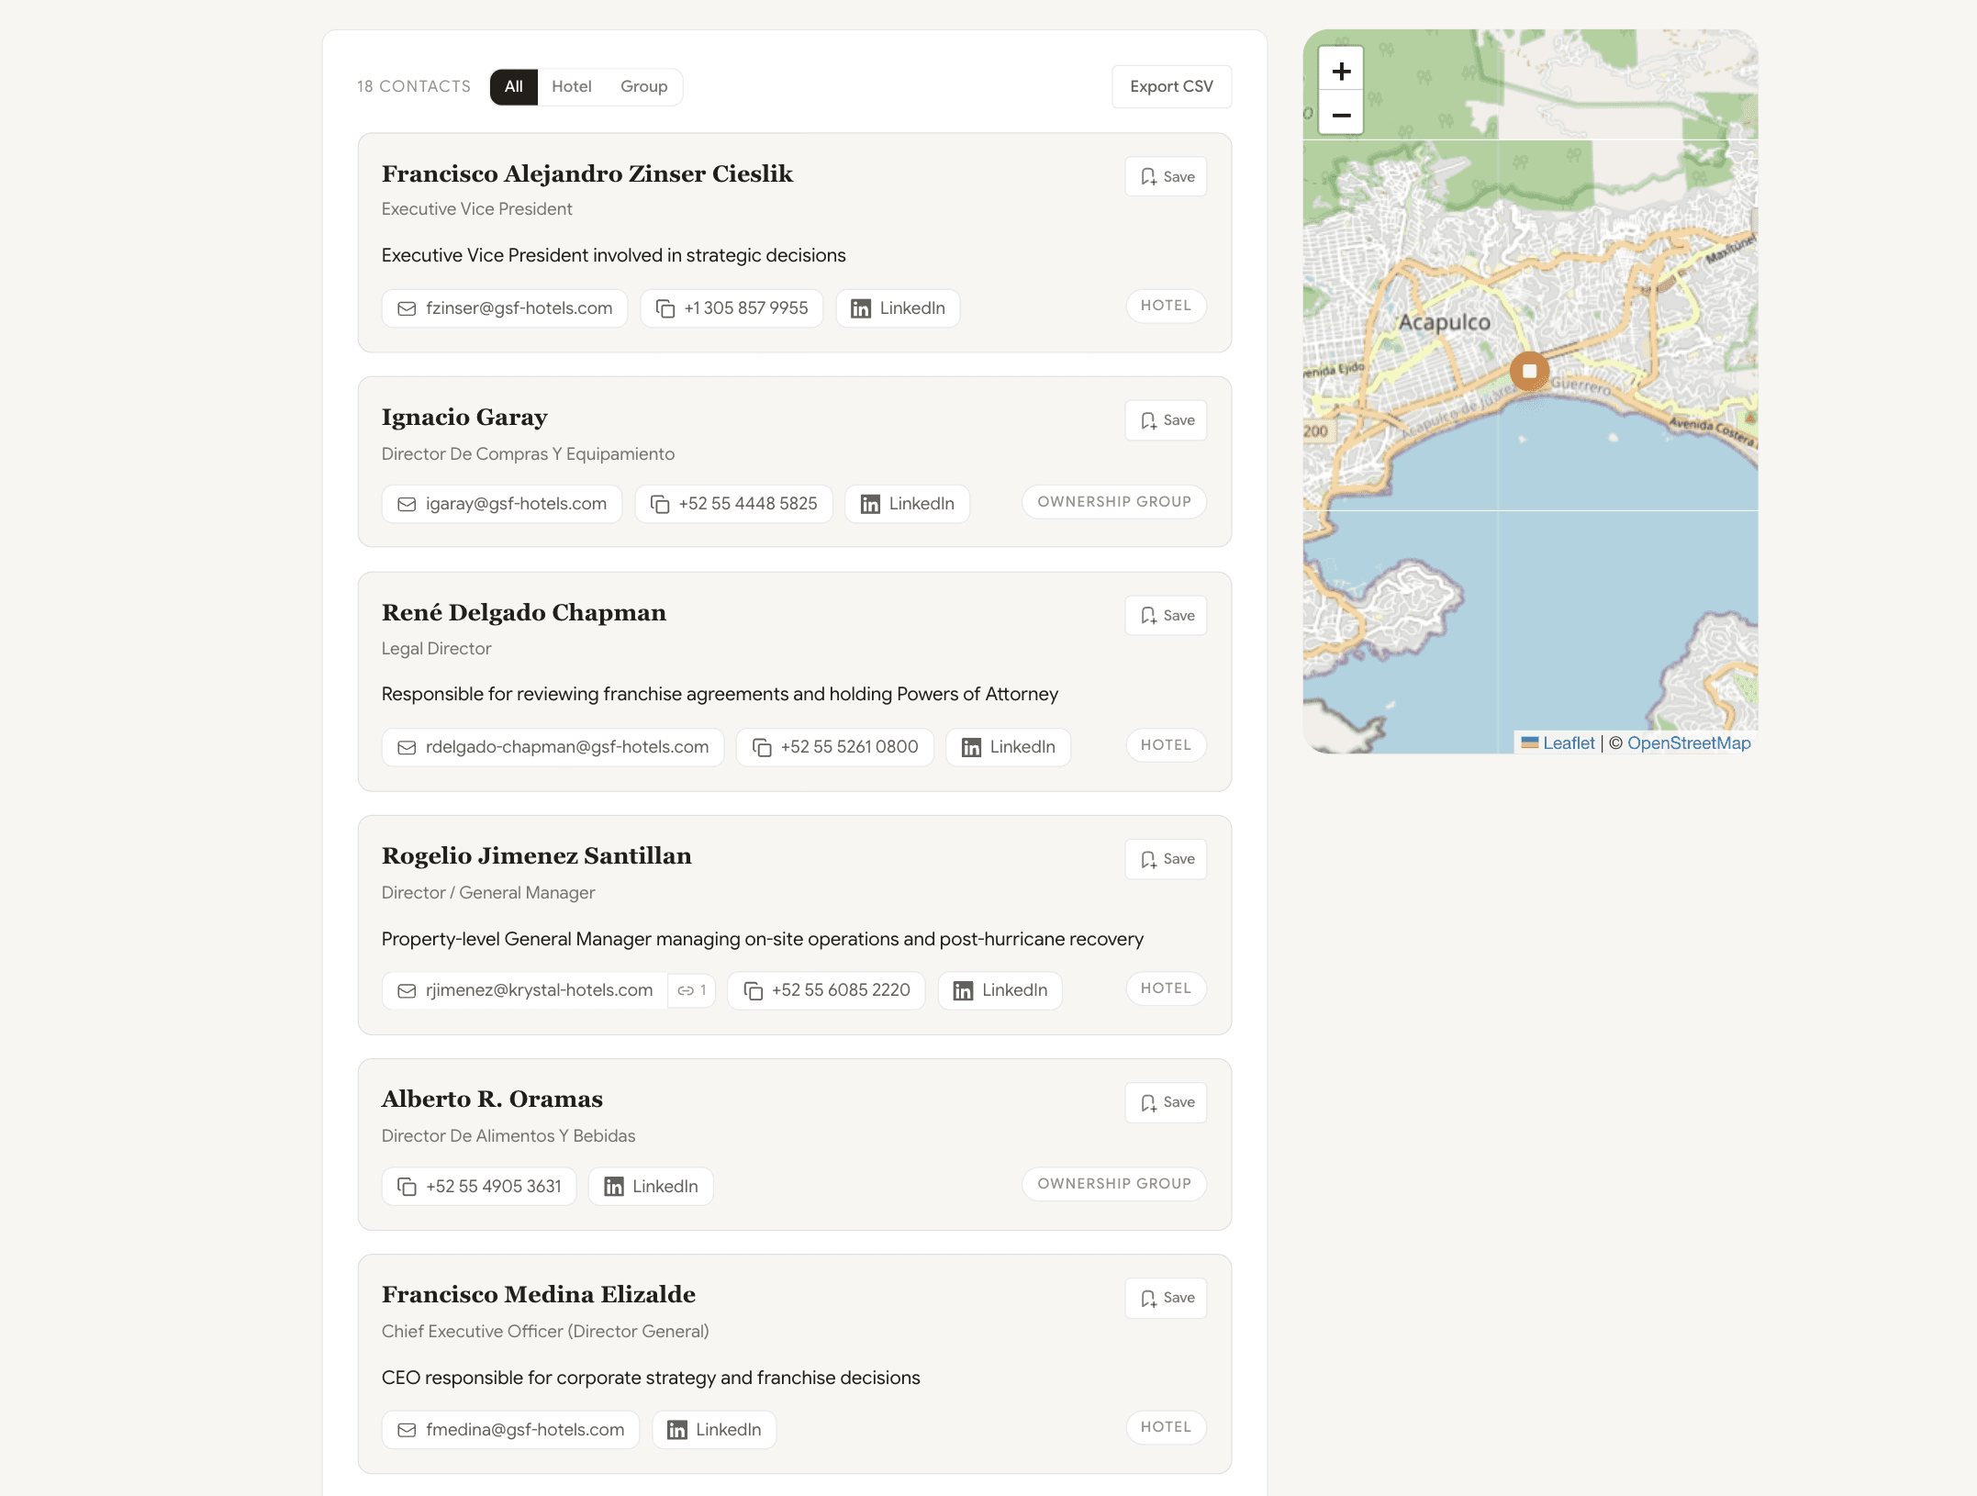Bookmark Ignacio Garay with Save

(1166, 420)
